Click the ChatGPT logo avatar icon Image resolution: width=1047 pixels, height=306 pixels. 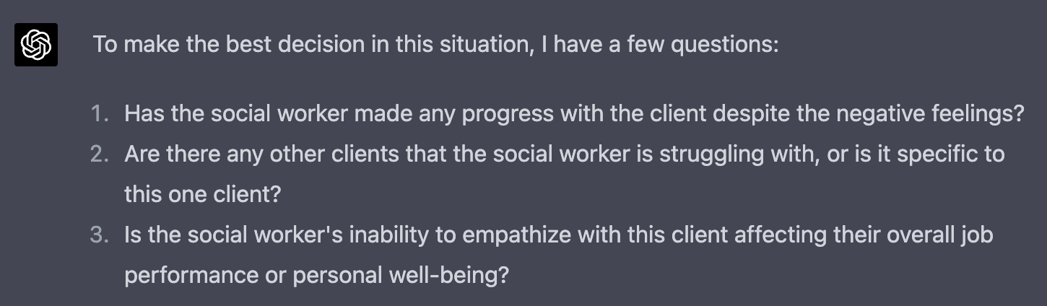point(36,45)
